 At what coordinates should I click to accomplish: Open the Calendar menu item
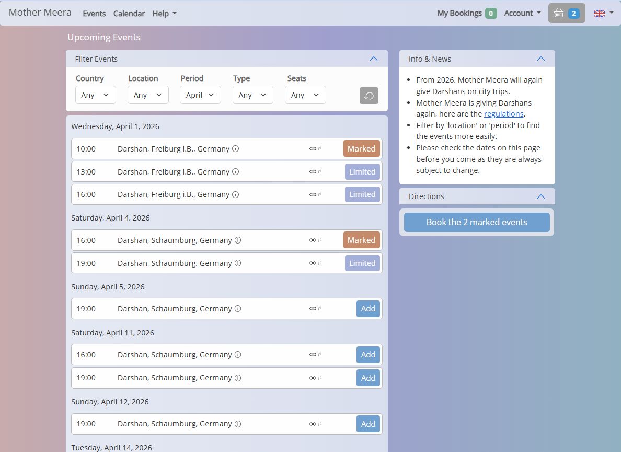tap(129, 14)
